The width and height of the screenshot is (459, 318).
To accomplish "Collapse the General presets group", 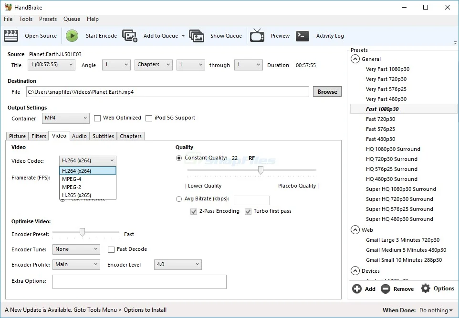I will pyautogui.click(x=355, y=59).
